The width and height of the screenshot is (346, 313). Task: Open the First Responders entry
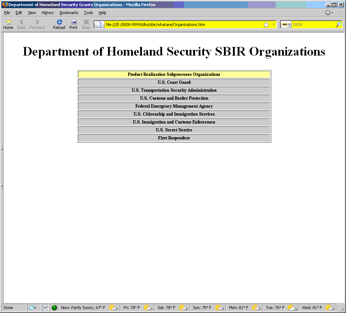(174, 138)
